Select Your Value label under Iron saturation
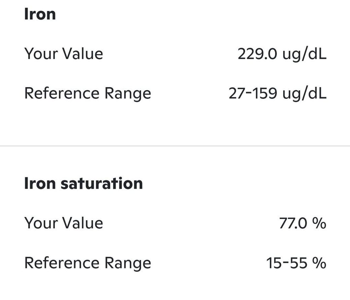This screenshot has width=350, height=300. (x=63, y=223)
